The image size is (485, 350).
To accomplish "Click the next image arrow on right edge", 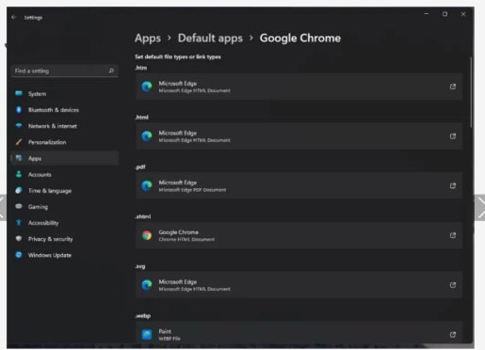I will (x=480, y=208).
